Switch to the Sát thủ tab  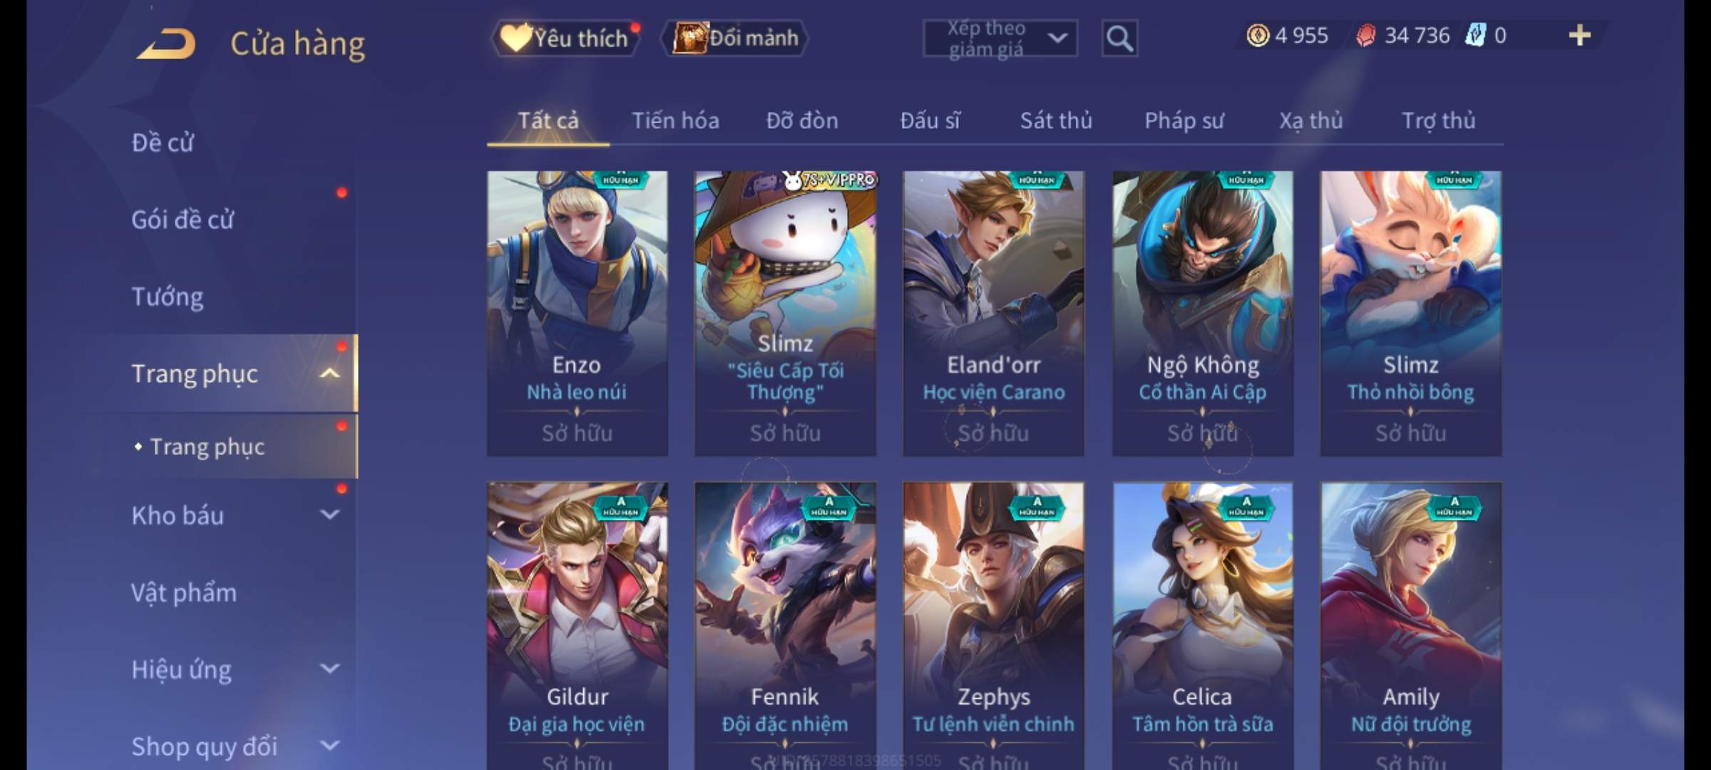[x=1056, y=120]
